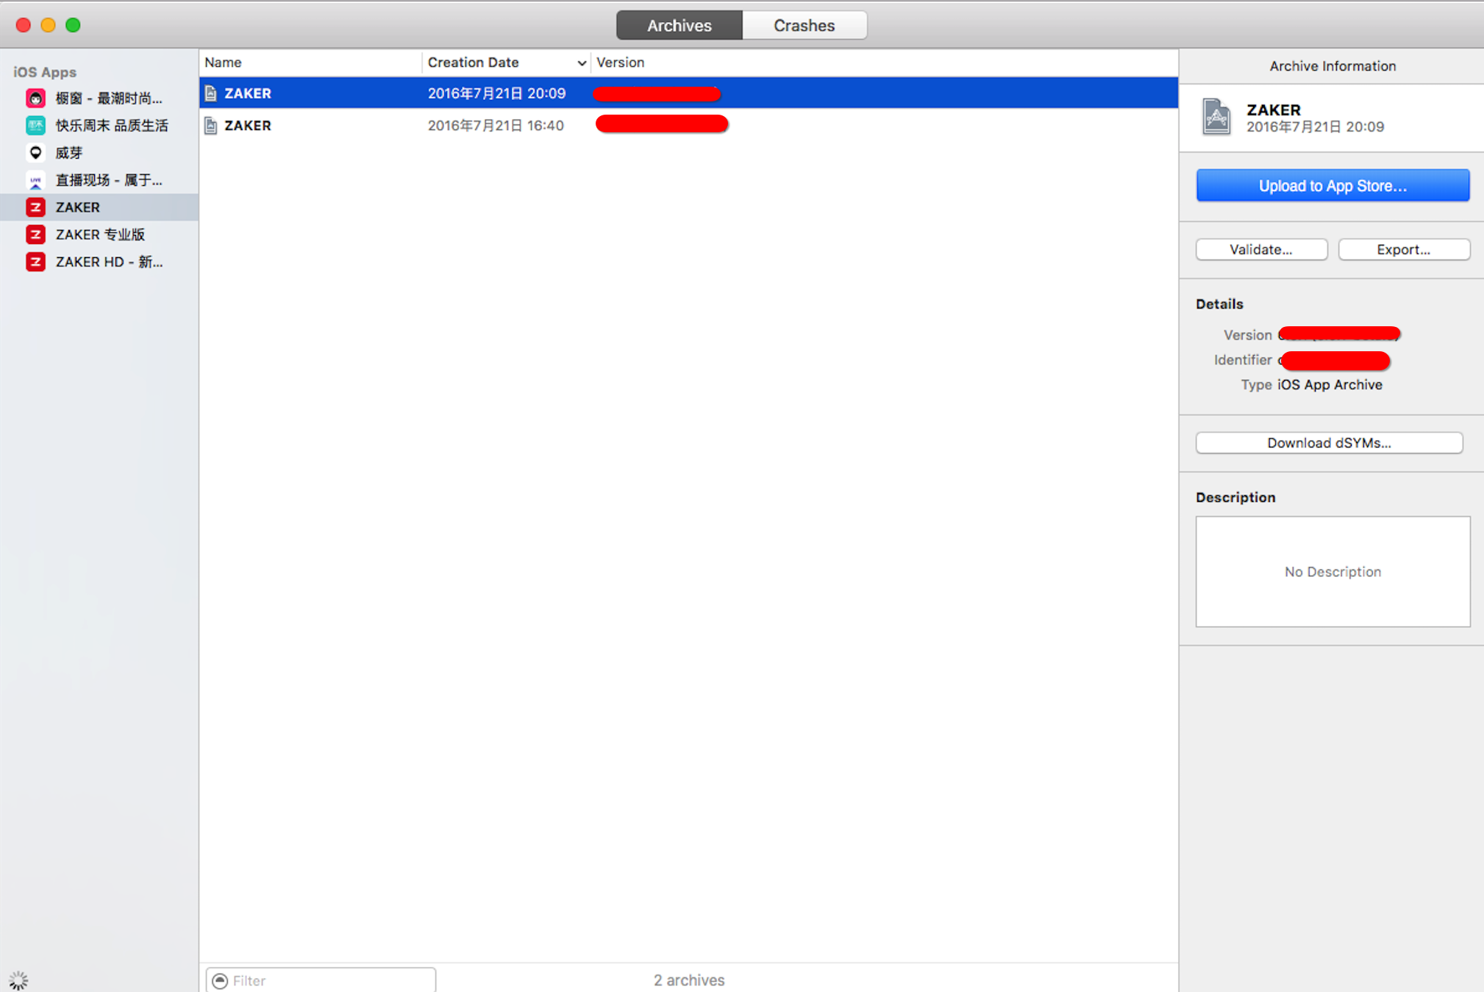Select 快乐周末 品质生活 in sidebar
The width and height of the screenshot is (1484, 992).
(x=99, y=126)
